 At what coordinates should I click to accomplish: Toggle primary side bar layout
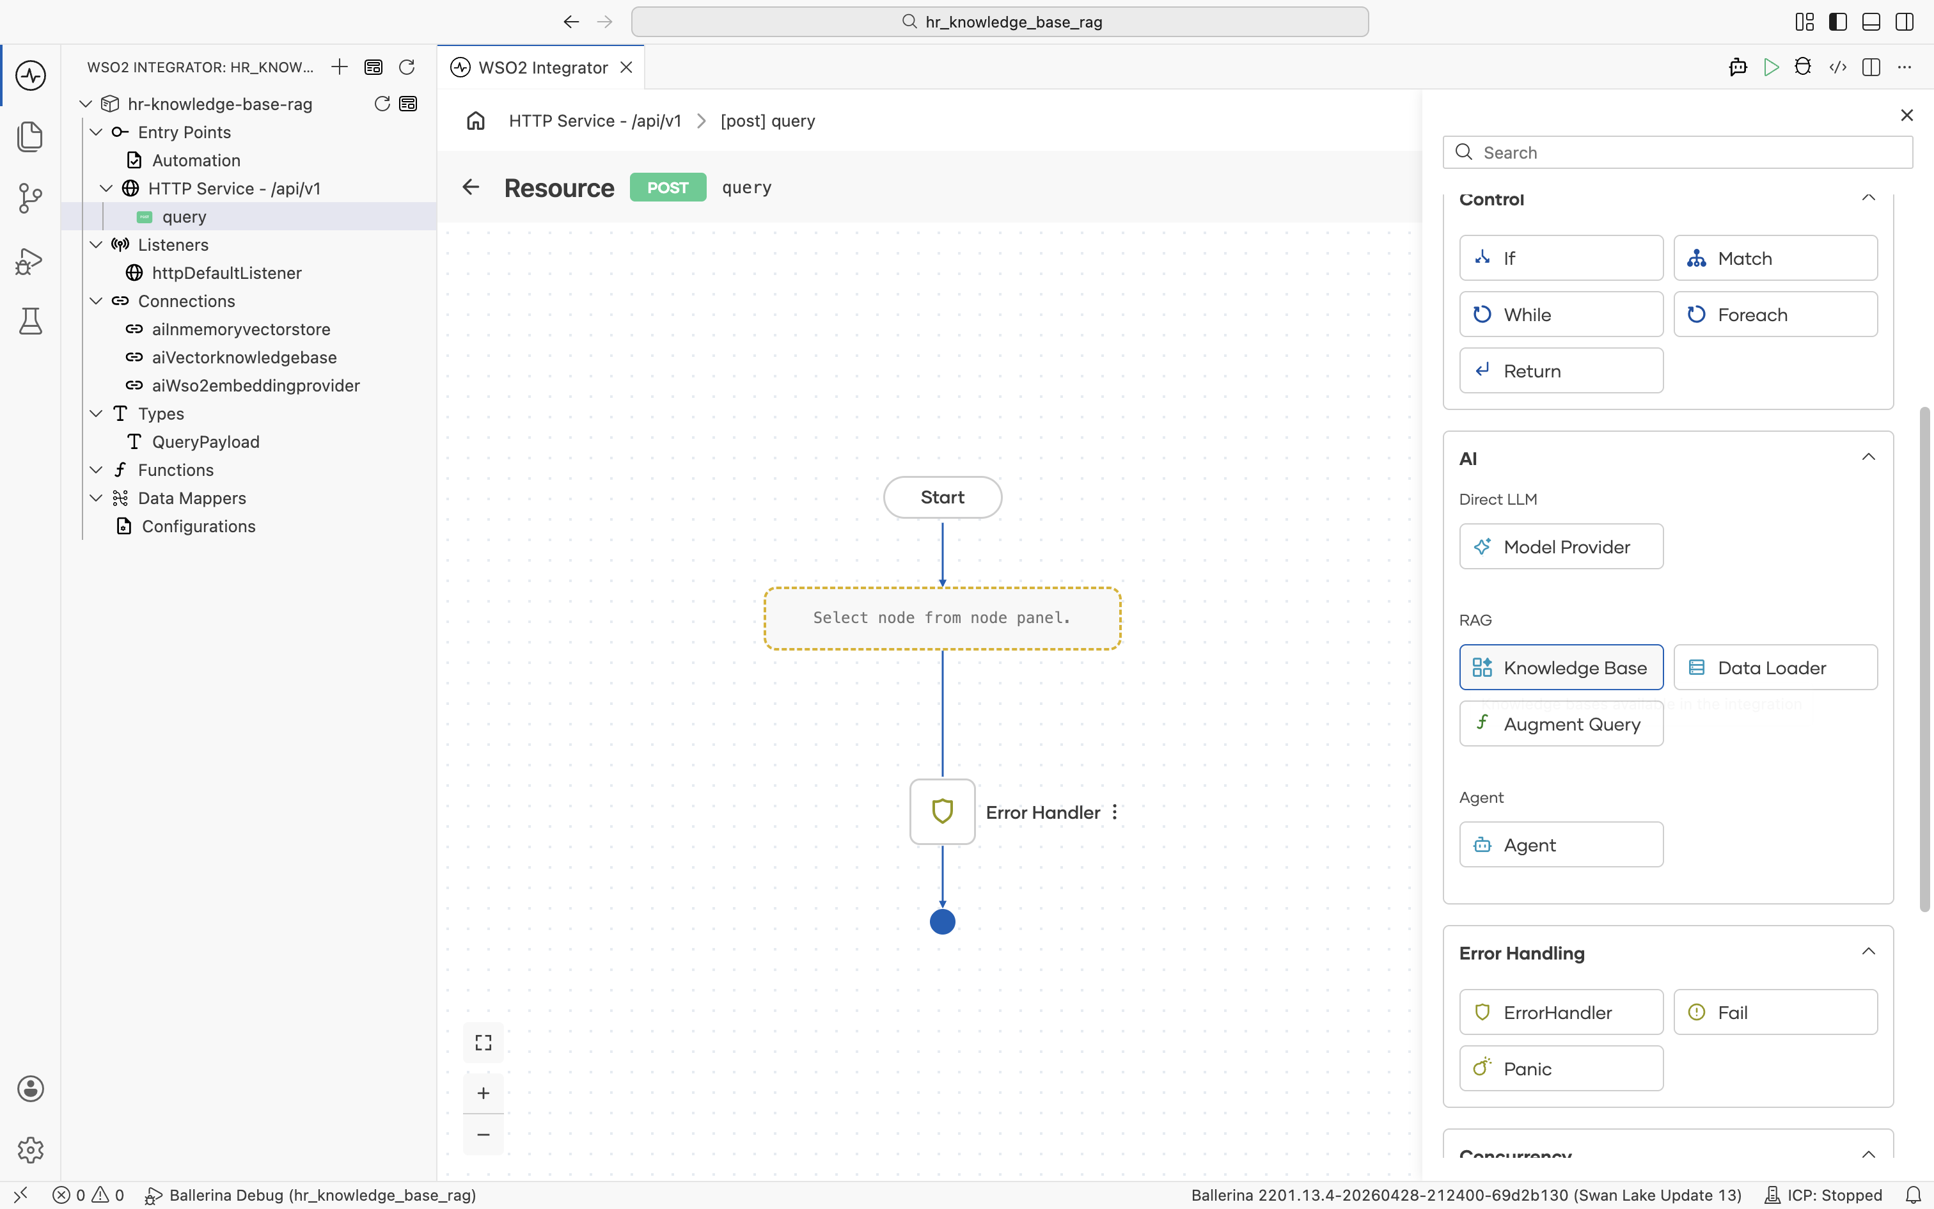point(1838,22)
